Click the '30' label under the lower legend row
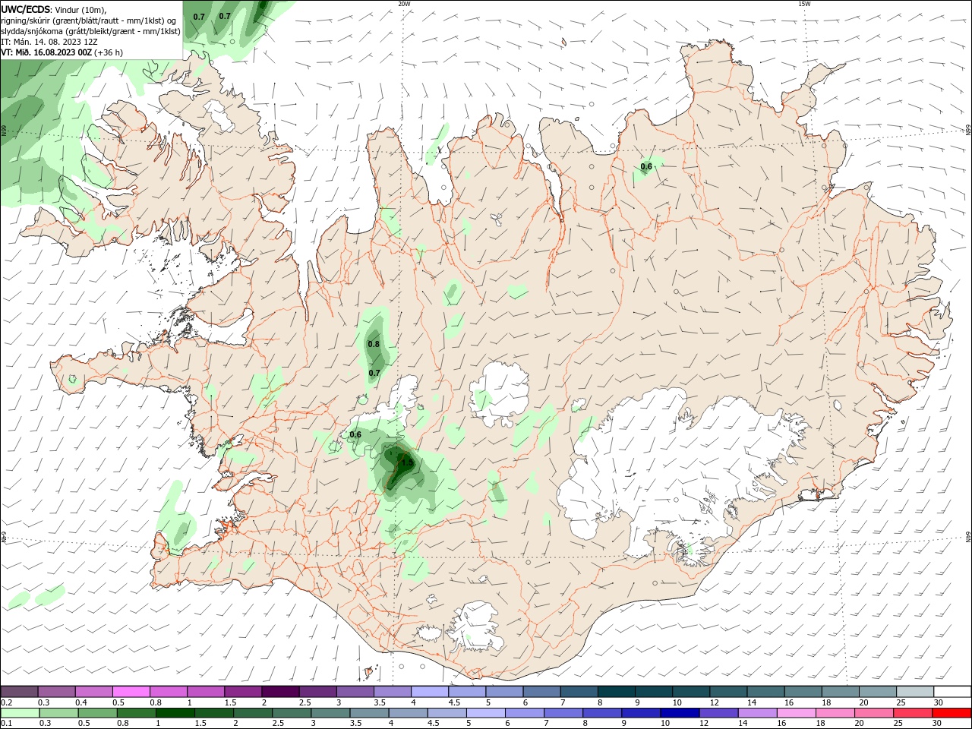 click(937, 724)
